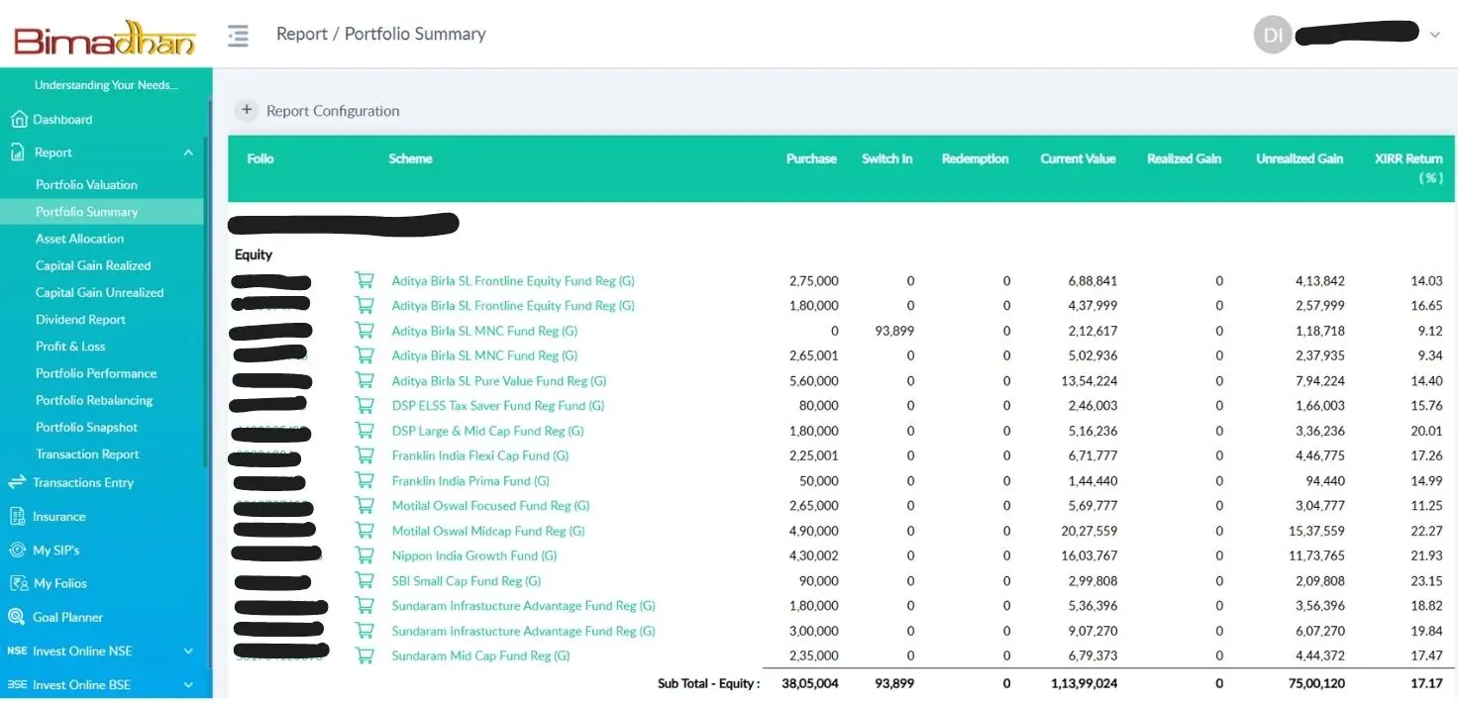Click the NSE icon in sidebar
The height and width of the screenshot is (703, 1458).
click(x=17, y=651)
